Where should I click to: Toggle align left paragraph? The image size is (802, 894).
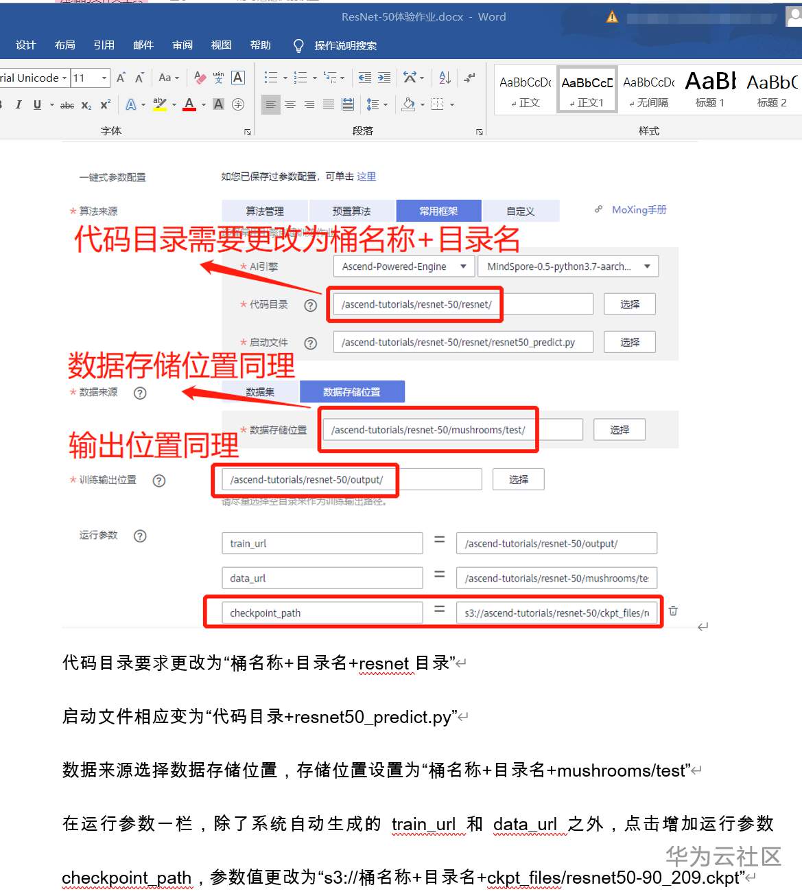tap(271, 104)
